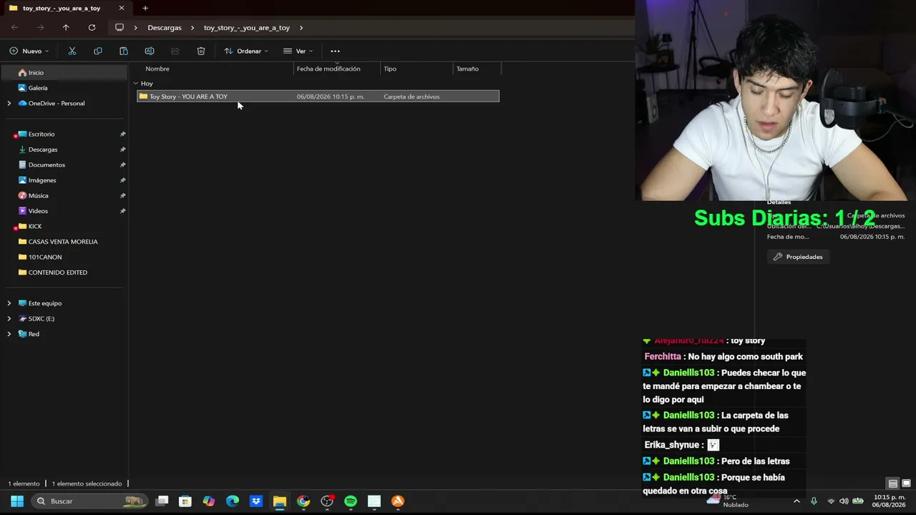Viewport: 916px width, 515px height.
Task: Click the toy_story_-_you_are_a_toy breadcrumb
Action: pos(247,27)
